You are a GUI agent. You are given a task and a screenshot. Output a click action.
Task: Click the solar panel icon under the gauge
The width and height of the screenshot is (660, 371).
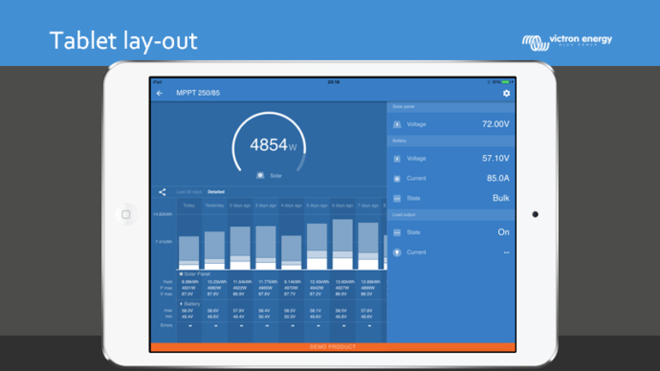(x=260, y=175)
